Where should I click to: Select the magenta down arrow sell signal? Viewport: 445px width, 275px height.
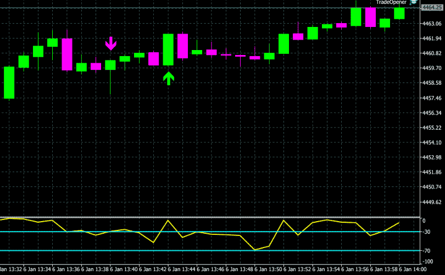coord(111,43)
